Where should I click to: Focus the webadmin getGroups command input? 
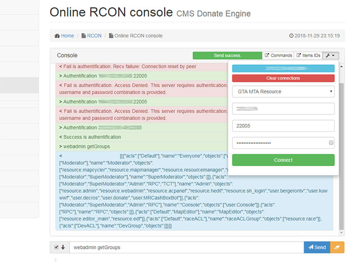click(186, 247)
